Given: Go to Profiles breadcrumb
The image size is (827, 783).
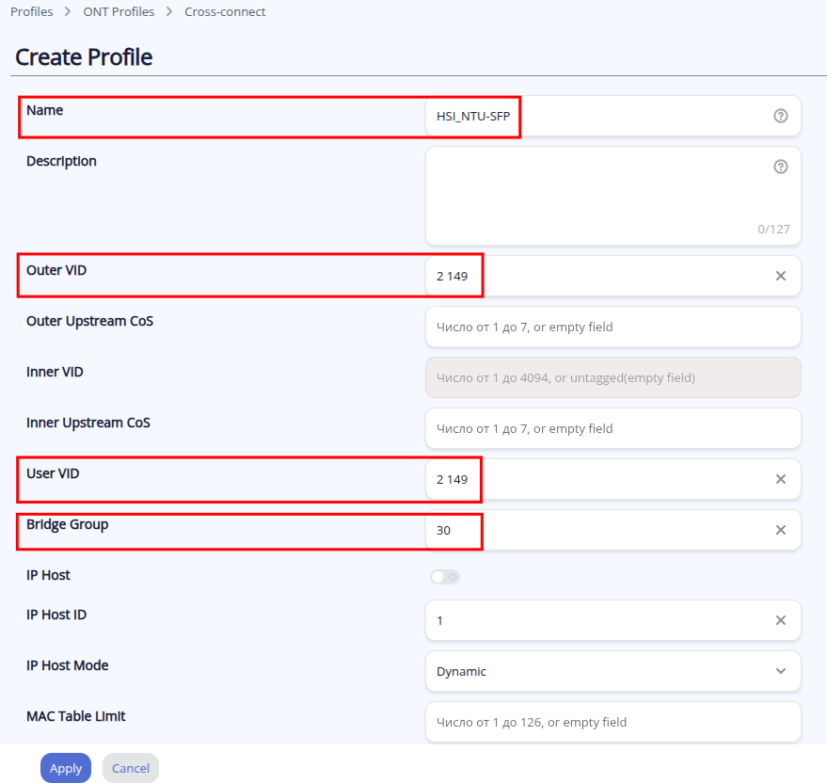Looking at the screenshot, I should 31,12.
